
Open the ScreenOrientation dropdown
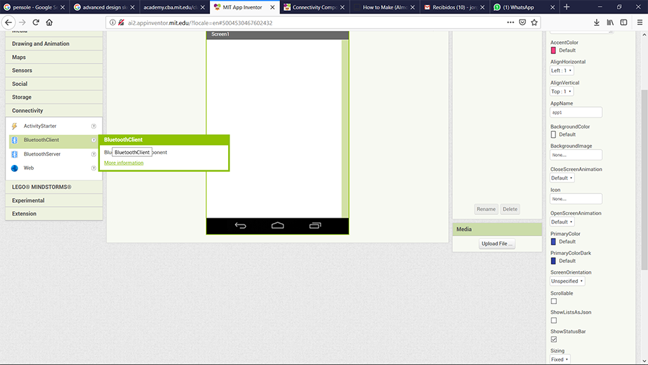point(567,281)
